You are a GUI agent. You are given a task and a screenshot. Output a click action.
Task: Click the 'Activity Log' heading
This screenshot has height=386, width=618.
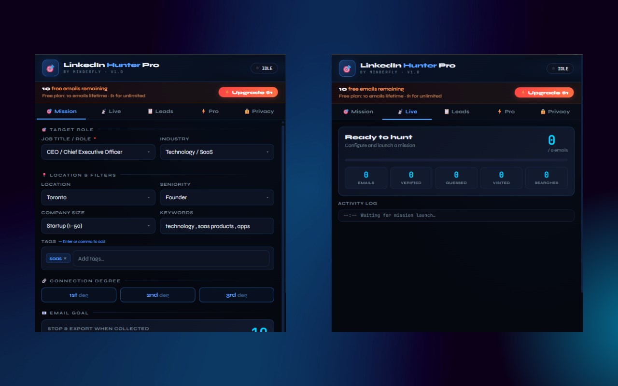tap(358, 203)
